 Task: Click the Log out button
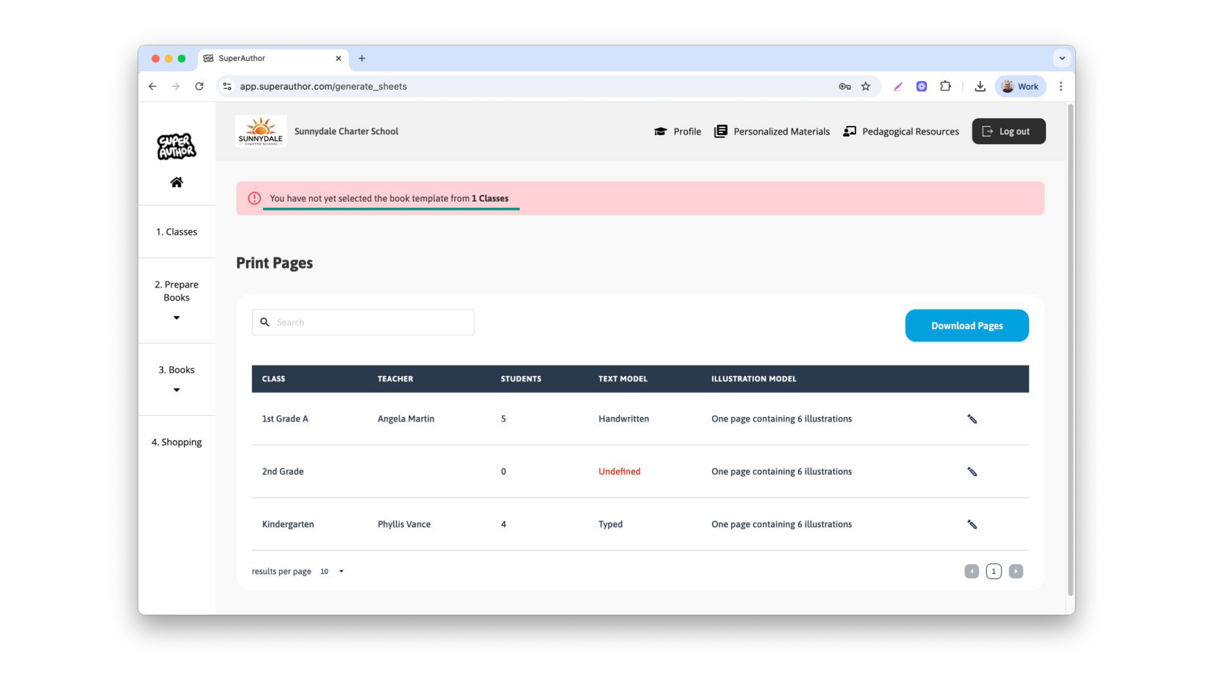pyautogui.click(x=1008, y=131)
